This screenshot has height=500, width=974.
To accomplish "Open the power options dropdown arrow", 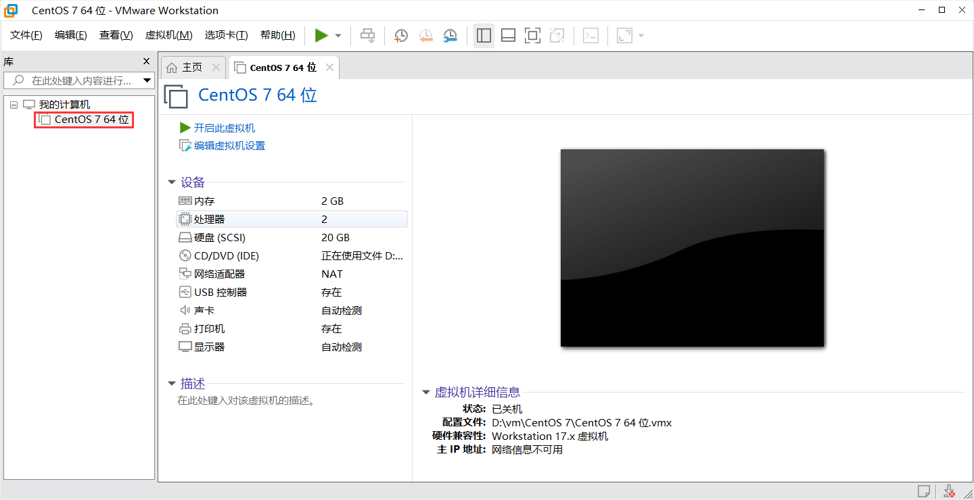I will coord(338,36).
